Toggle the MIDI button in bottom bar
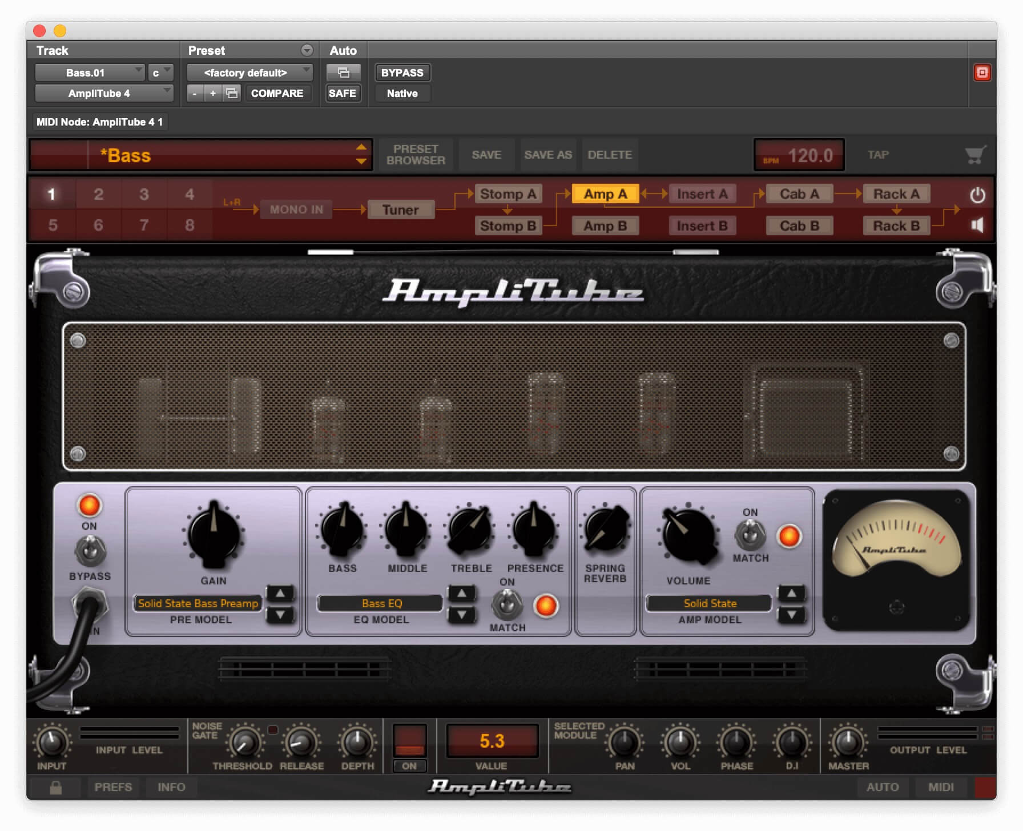Image resolution: width=1023 pixels, height=831 pixels. 941,787
